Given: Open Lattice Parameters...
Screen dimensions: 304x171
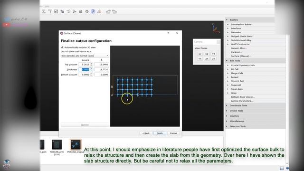Looking at the screenshot, I should 242,101.
